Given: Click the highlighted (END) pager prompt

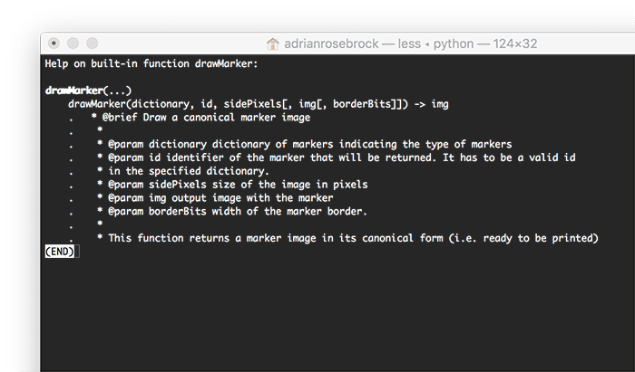Looking at the screenshot, I should (59, 251).
